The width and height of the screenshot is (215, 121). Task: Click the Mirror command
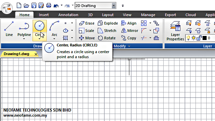[130, 31]
